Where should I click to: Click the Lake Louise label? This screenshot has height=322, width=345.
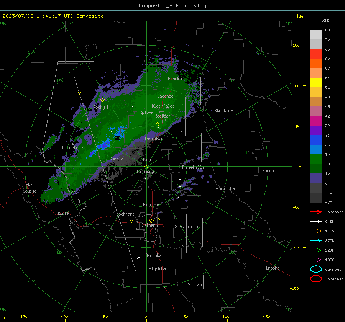pyautogui.click(x=30, y=188)
